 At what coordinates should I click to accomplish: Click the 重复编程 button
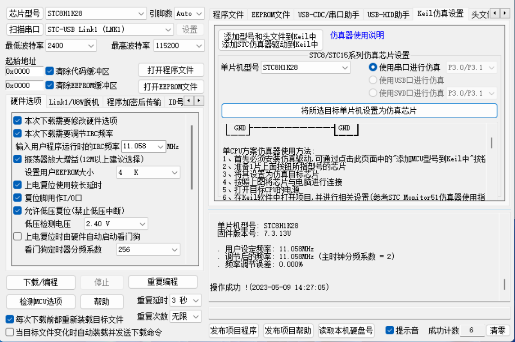click(163, 282)
